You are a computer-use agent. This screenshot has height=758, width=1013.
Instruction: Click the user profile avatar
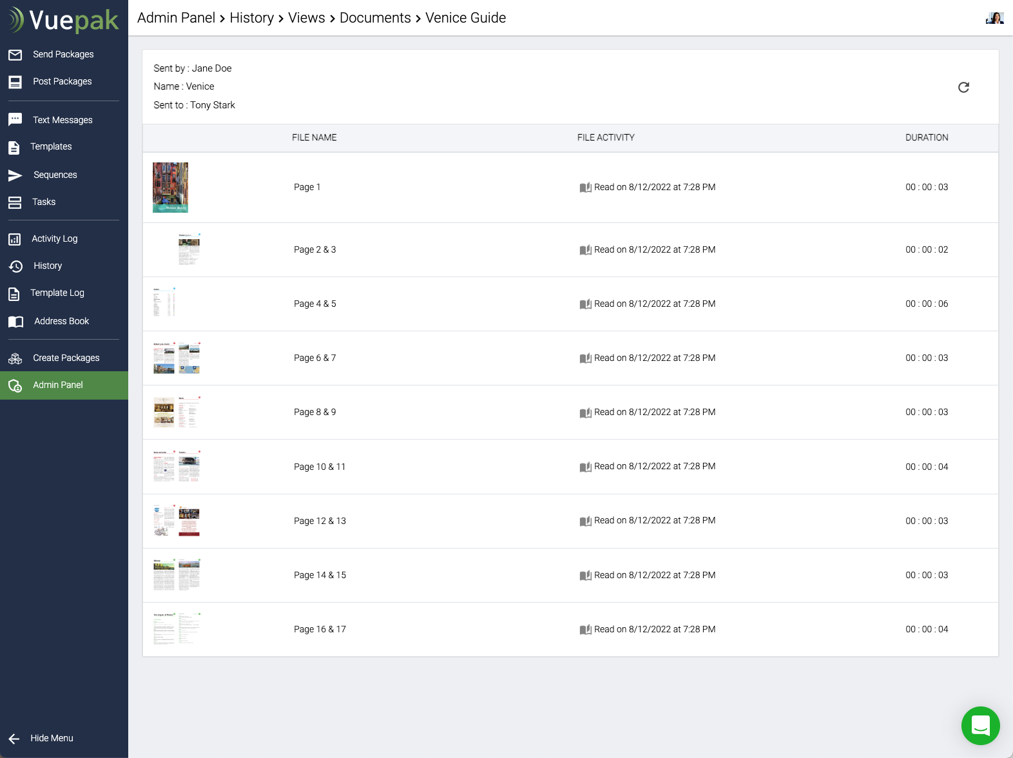click(x=994, y=18)
